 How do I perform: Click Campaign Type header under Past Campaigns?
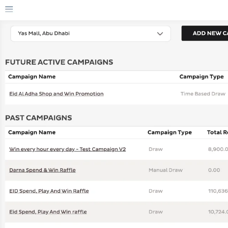tap(169, 132)
